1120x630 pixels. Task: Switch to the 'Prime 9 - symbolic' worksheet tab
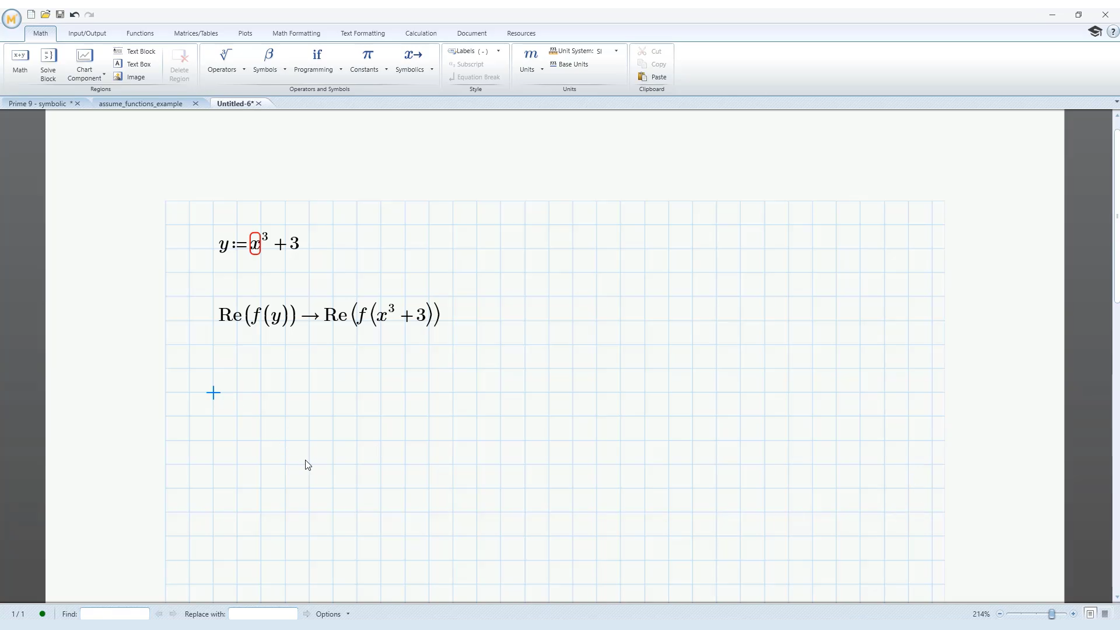point(37,104)
